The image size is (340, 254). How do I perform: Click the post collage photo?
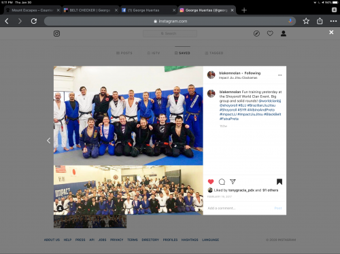(129, 141)
